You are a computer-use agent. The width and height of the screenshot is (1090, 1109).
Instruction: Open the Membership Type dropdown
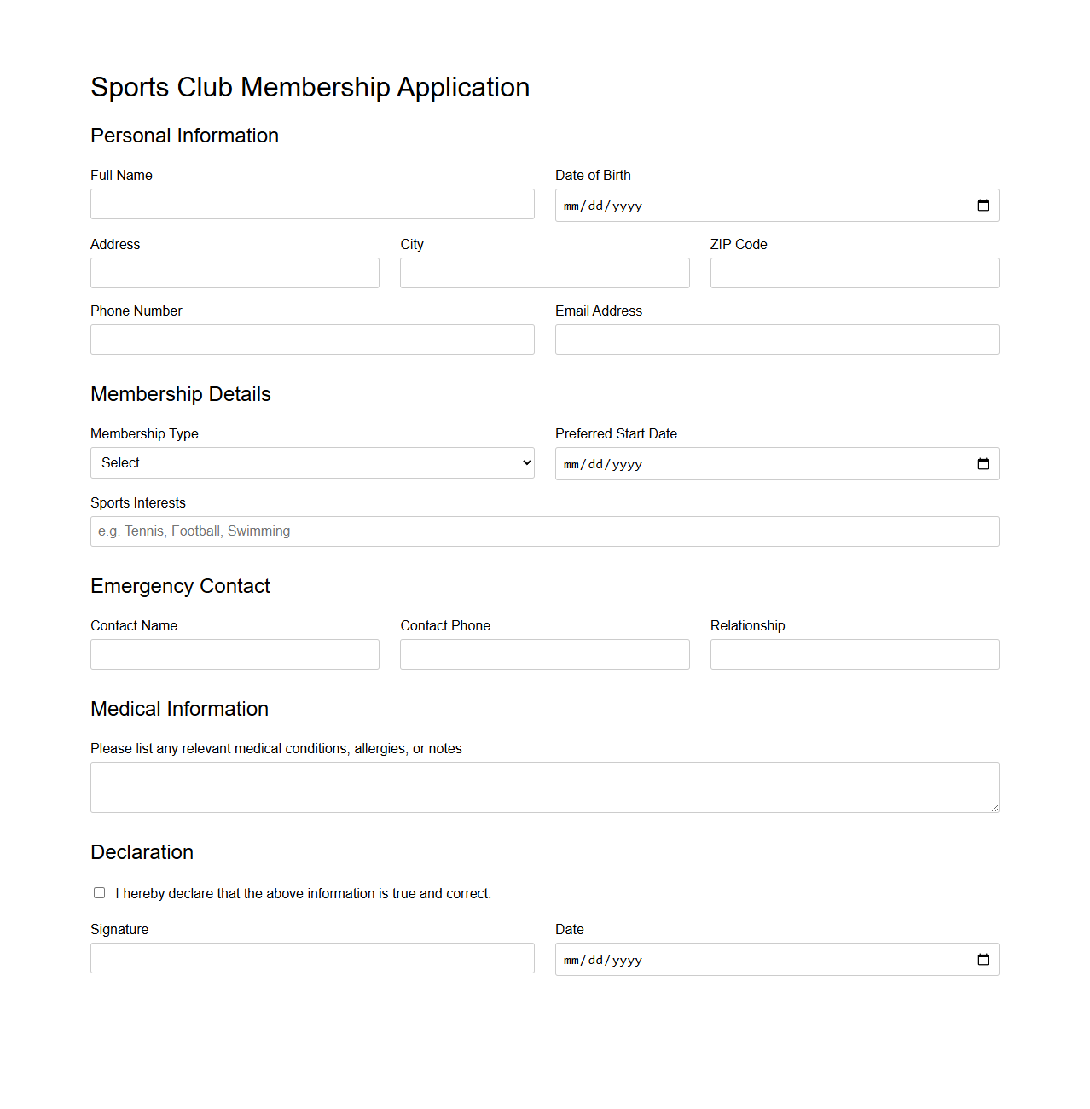(x=312, y=462)
